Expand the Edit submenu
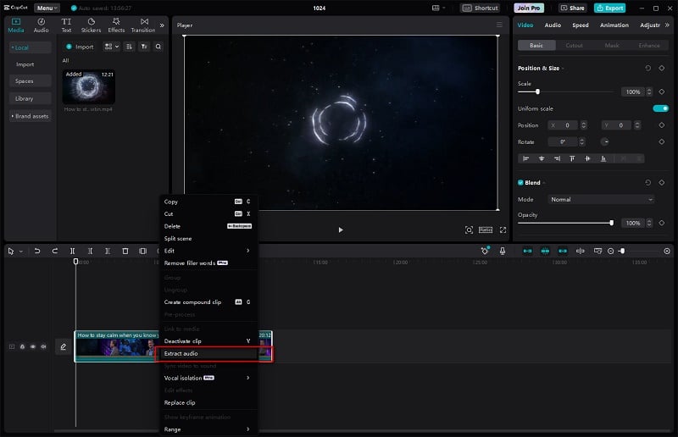The image size is (678, 437). point(208,251)
